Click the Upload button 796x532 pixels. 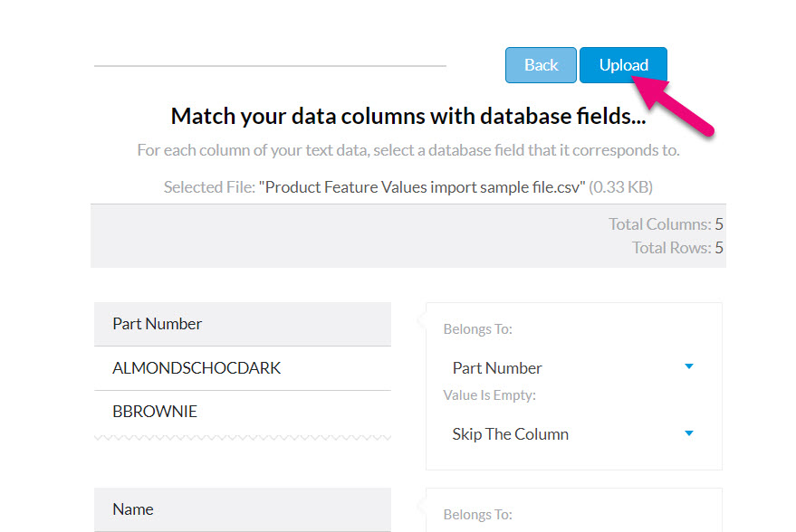click(x=623, y=65)
